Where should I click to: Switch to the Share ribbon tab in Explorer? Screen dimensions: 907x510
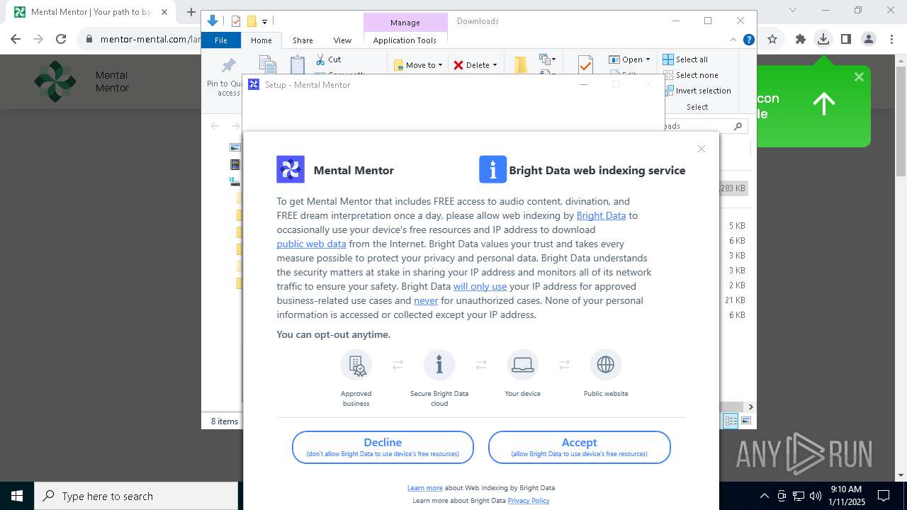303,40
